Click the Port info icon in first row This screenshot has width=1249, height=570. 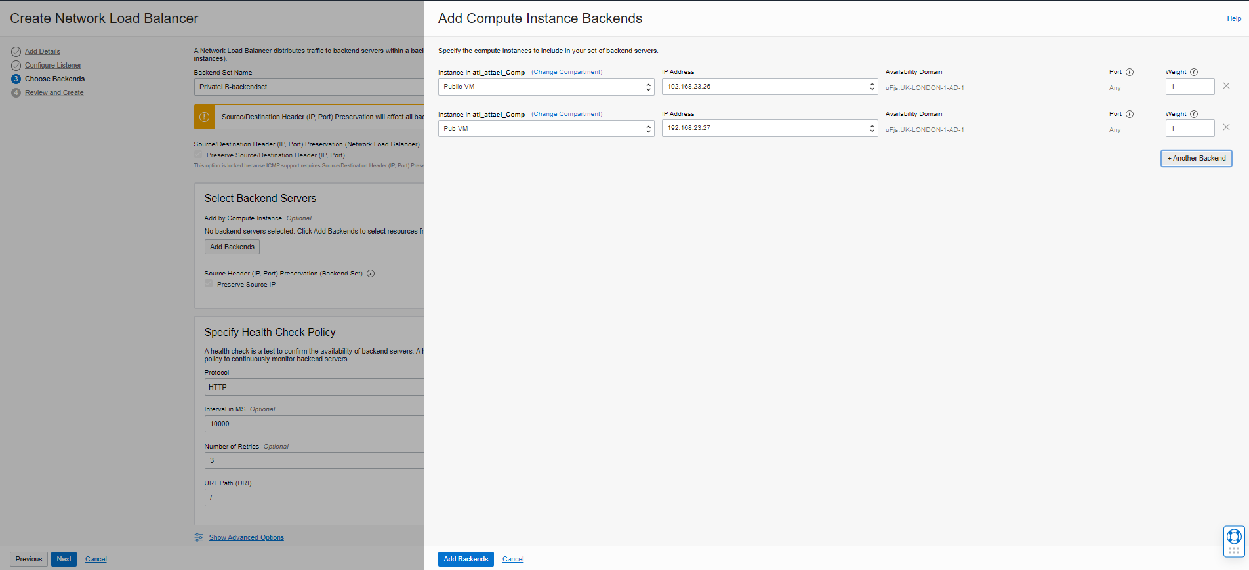pos(1130,72)
